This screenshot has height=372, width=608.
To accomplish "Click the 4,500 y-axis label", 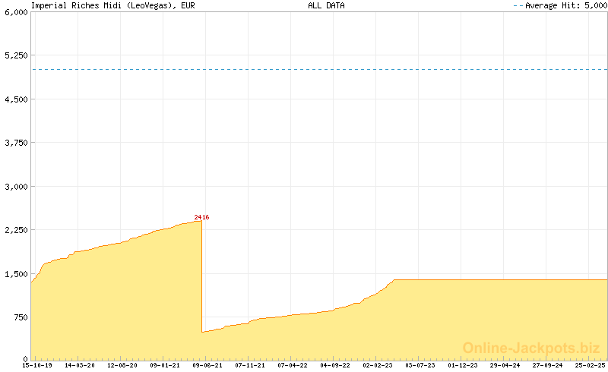I will click(15, 99).
